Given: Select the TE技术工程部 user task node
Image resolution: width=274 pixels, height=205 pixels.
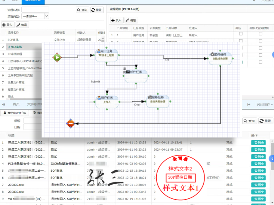Looking at the screenshot, I should pos(106,55).
